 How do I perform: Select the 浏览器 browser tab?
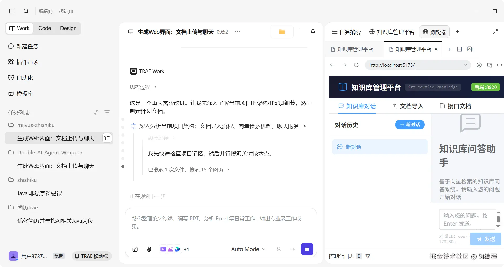click(434, 32)
